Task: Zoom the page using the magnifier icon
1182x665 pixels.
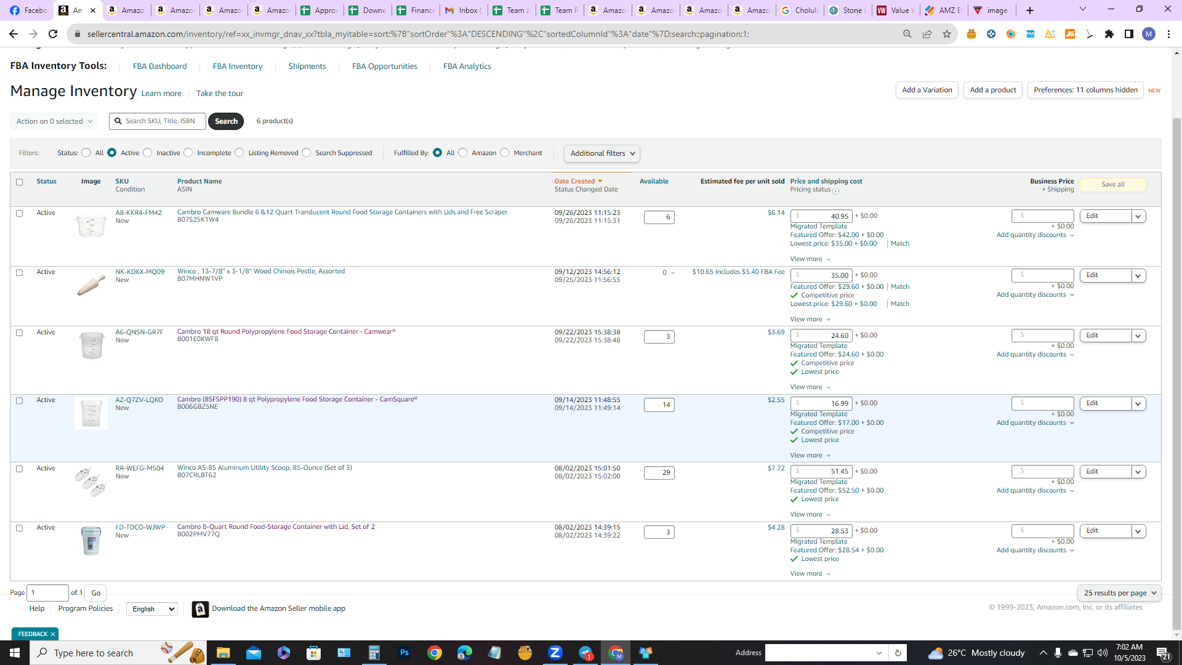Action: pos(907,34)
